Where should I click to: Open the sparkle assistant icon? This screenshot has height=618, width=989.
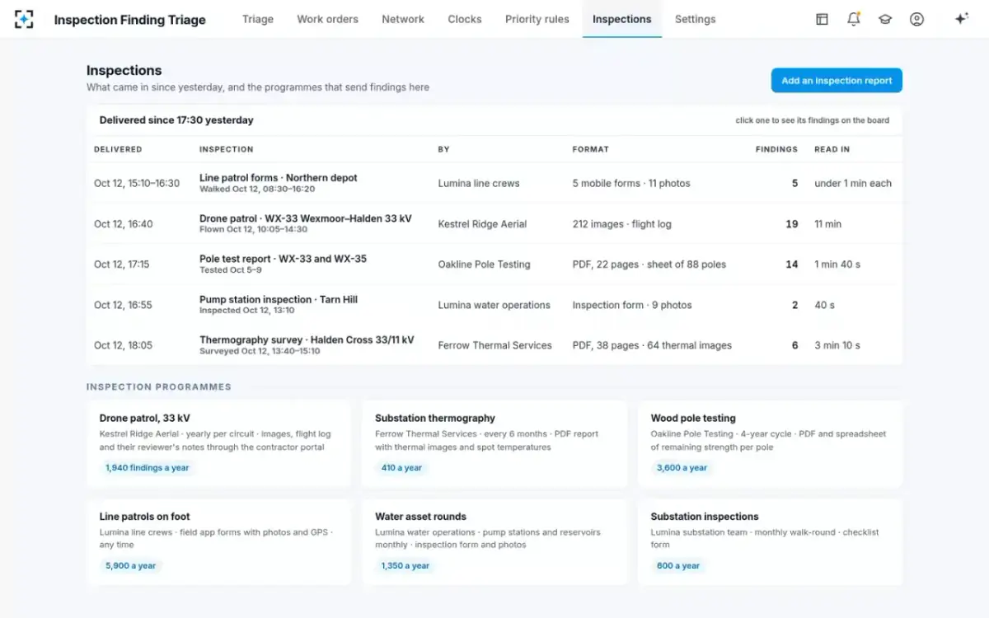coord(961,19)
